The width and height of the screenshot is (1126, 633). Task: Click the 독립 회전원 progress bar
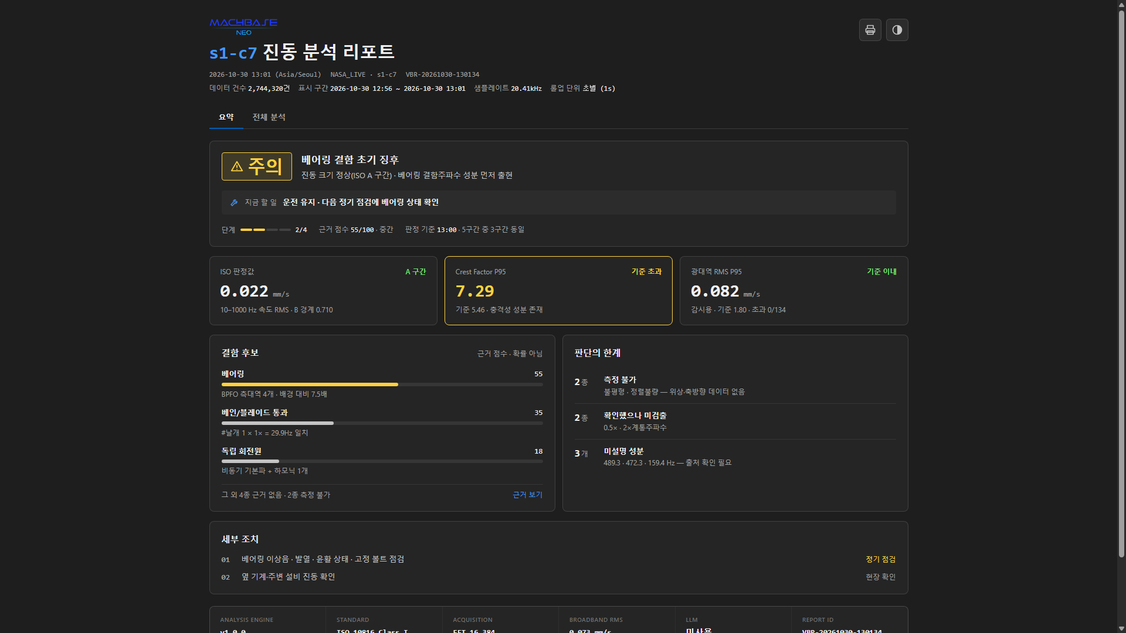point(382,461)
